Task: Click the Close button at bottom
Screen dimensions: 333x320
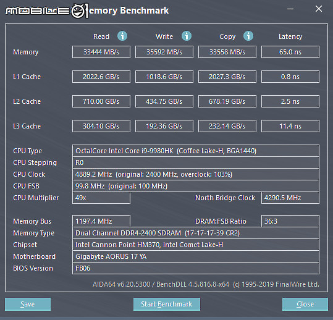Action: [305, 304]
